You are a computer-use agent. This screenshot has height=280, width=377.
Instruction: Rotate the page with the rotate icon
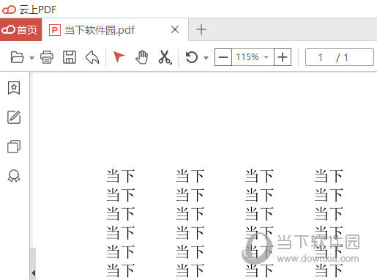192,57
